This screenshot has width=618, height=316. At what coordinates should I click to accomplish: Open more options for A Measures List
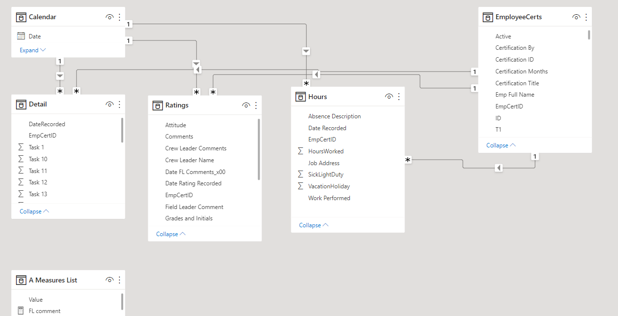click(119, 281)
